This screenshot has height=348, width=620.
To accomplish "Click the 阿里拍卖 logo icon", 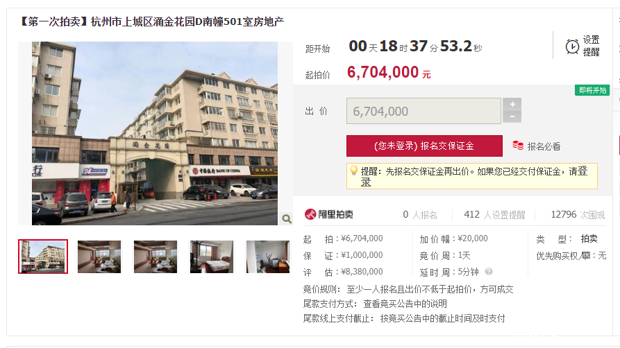I will (x=310, y=214).
